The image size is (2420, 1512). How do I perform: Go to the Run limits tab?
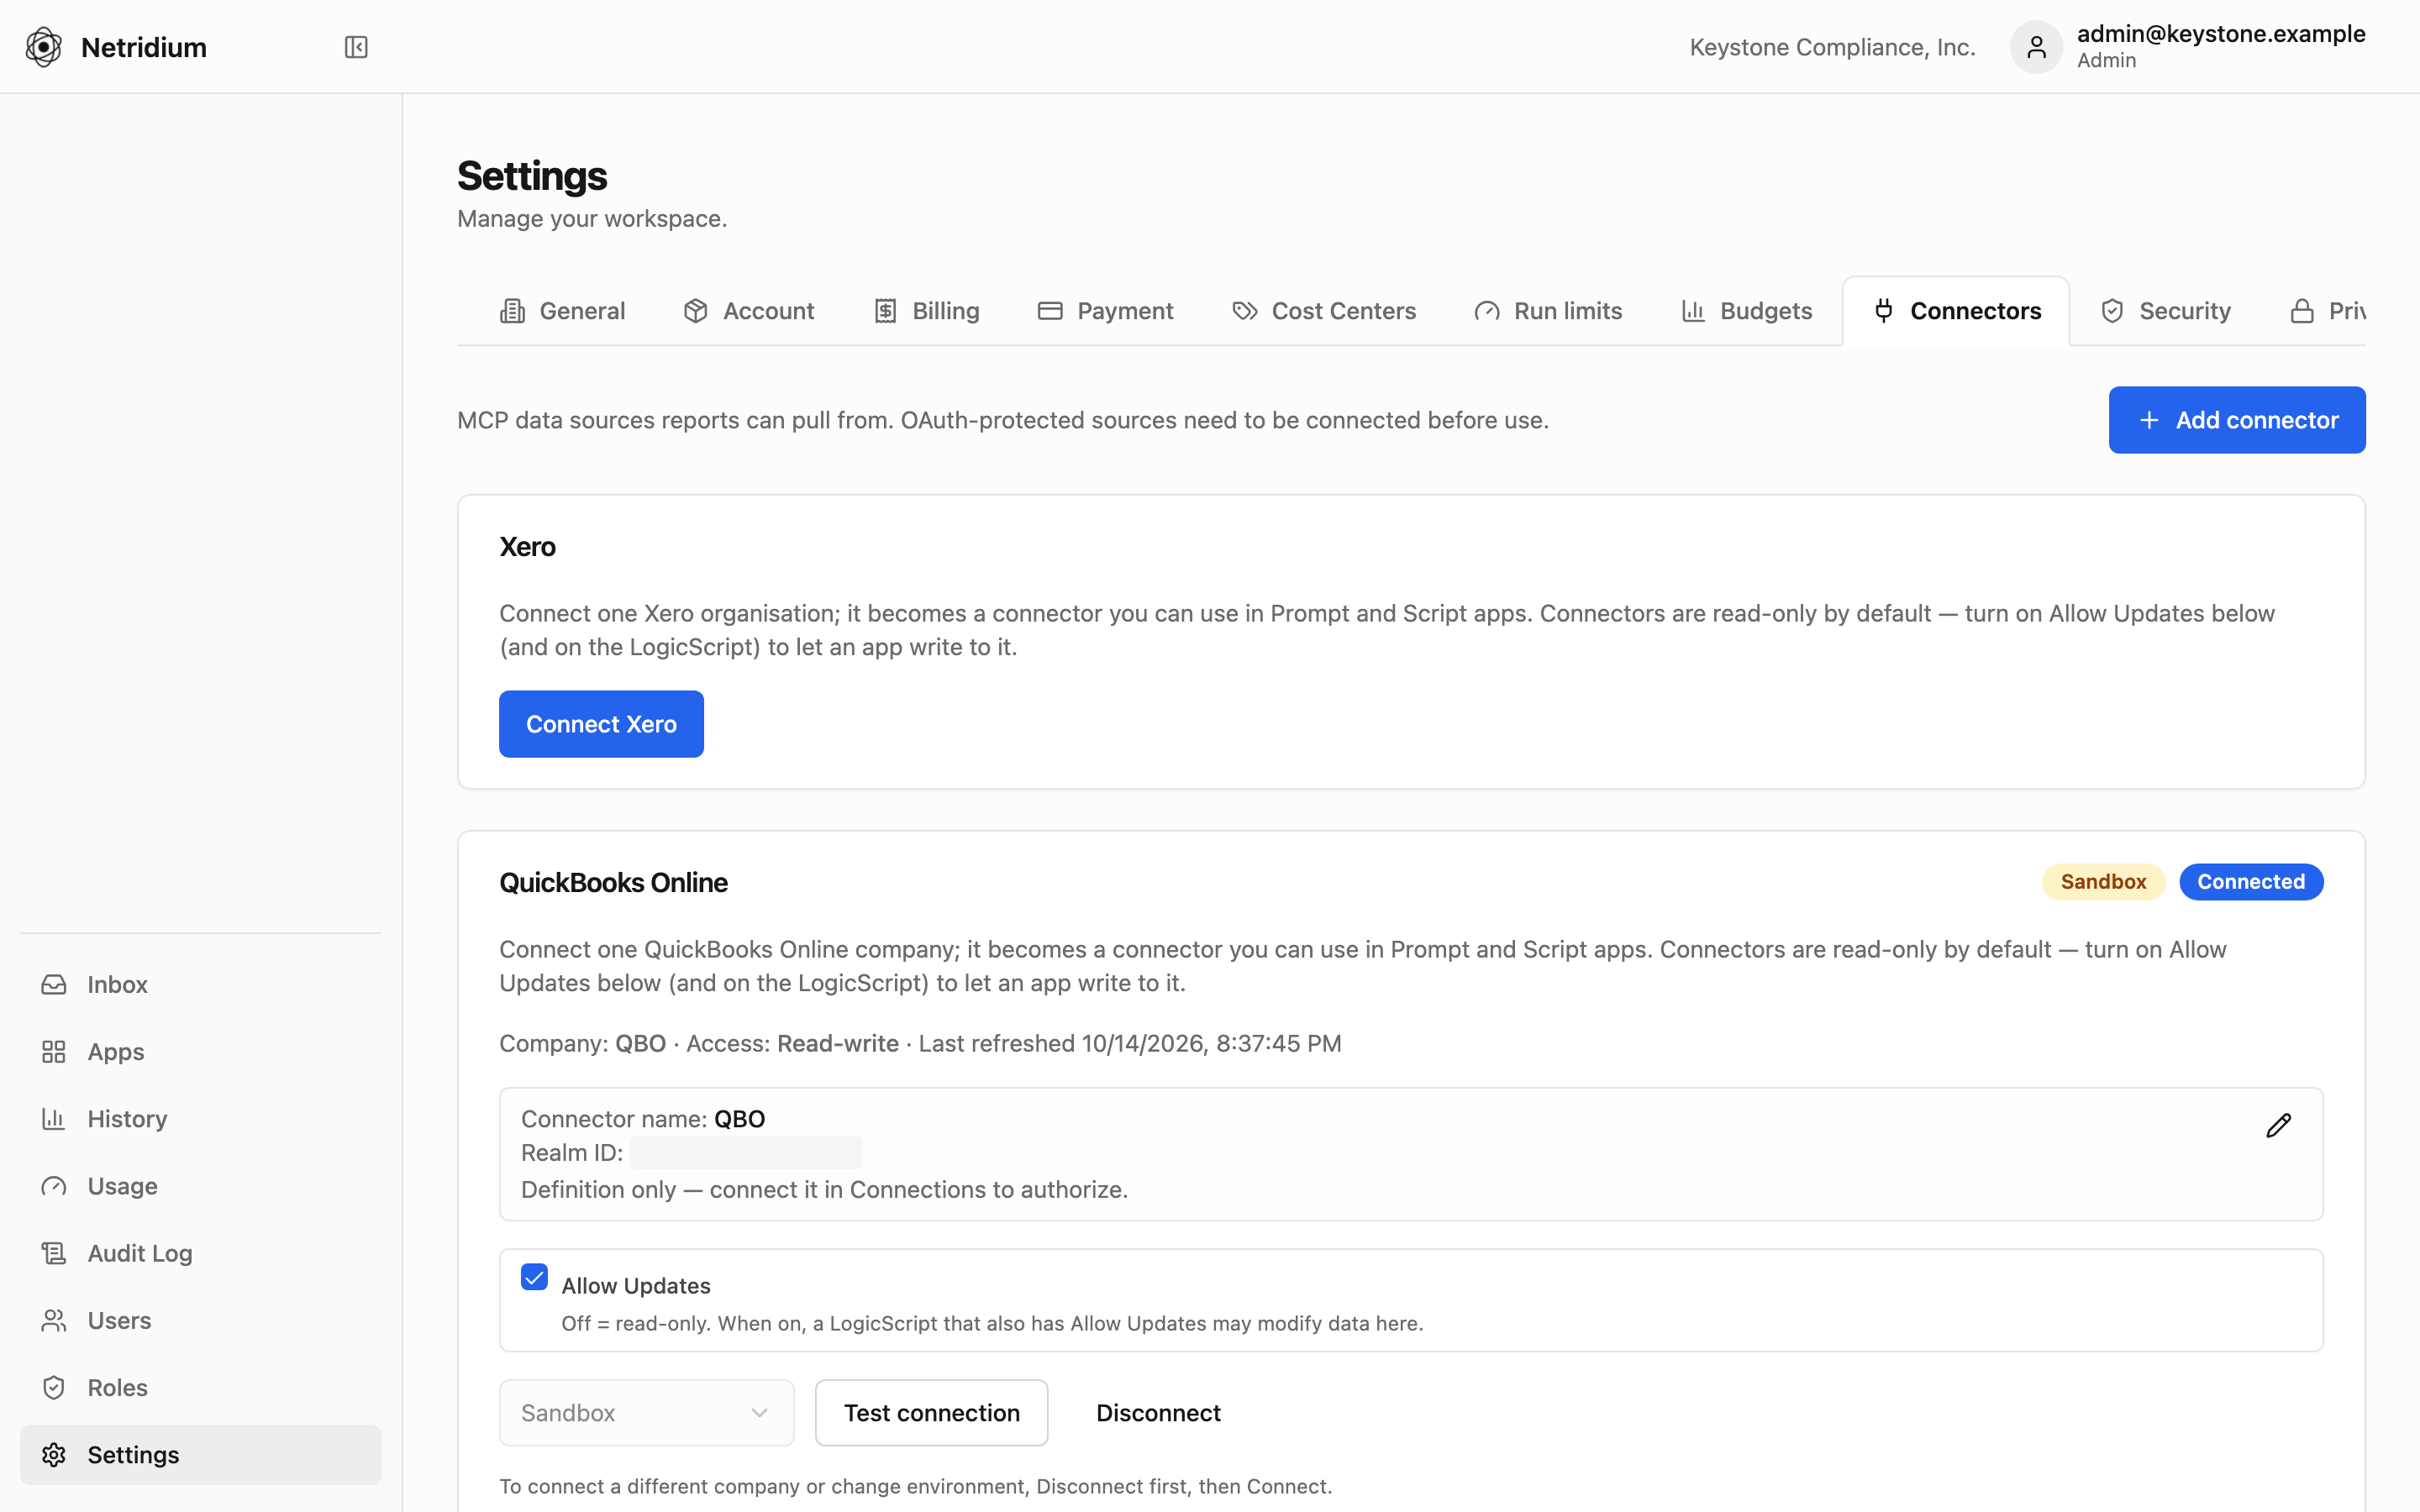click(1548, 311)
